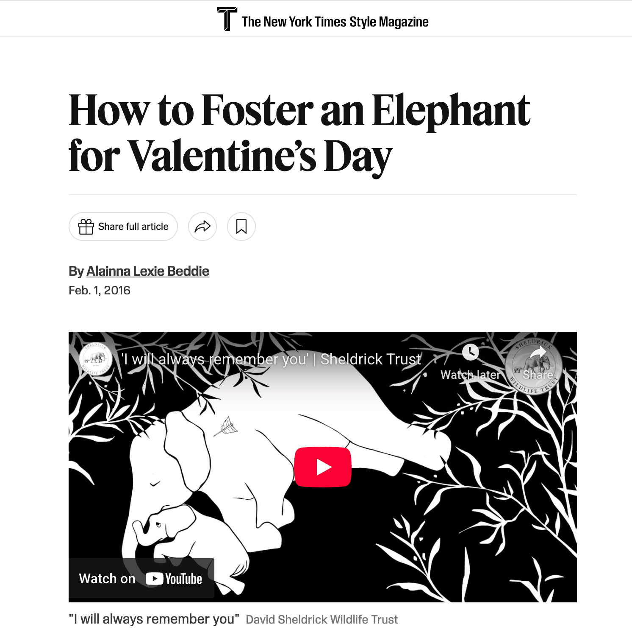Click the video Share arrow icon
The image size is (632, 638).
click(538, 352)
